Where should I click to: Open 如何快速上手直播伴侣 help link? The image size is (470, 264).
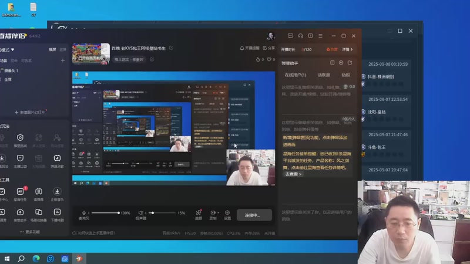tap(94, 233)
